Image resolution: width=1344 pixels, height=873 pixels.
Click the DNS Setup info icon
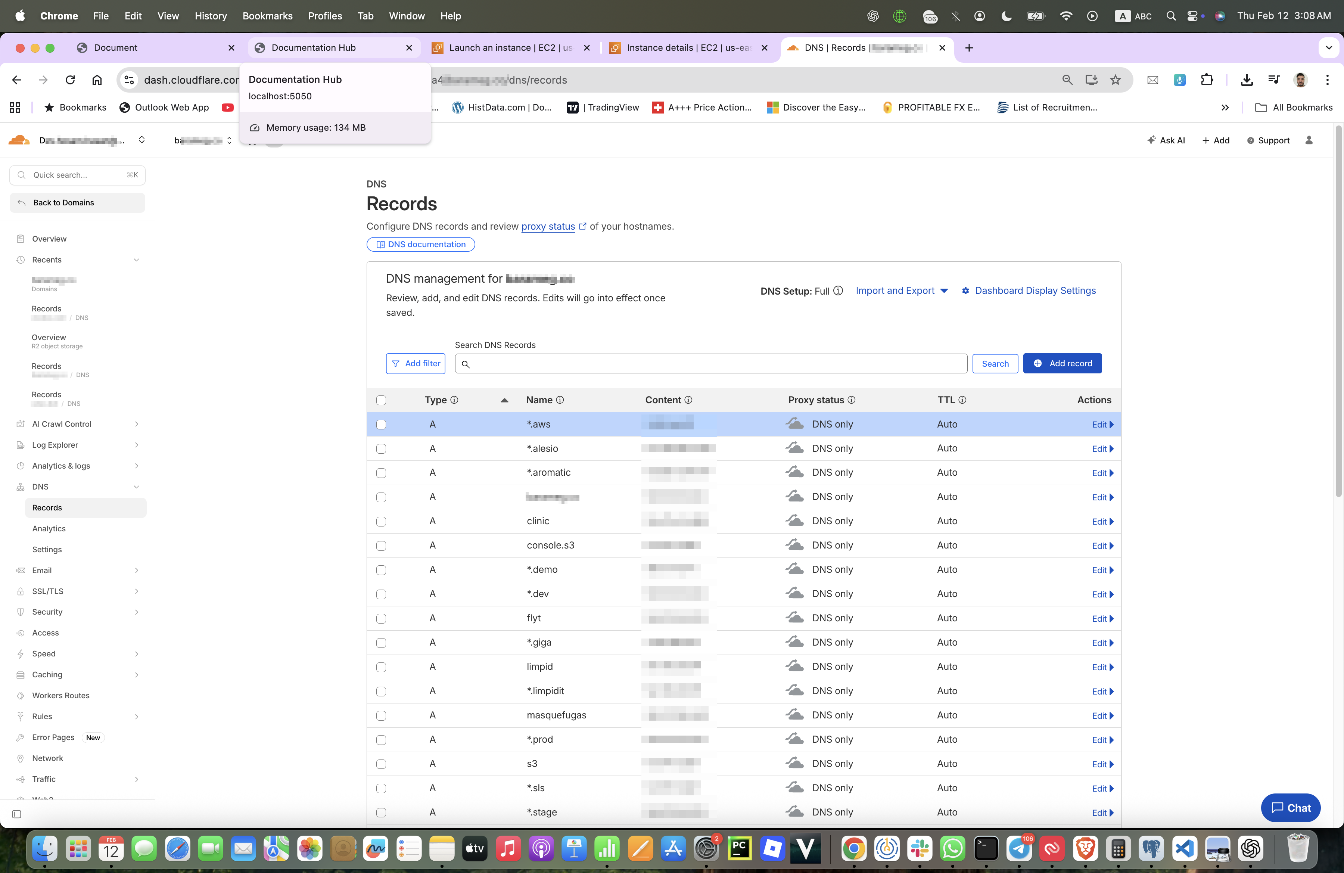click(x=838, y=291)
